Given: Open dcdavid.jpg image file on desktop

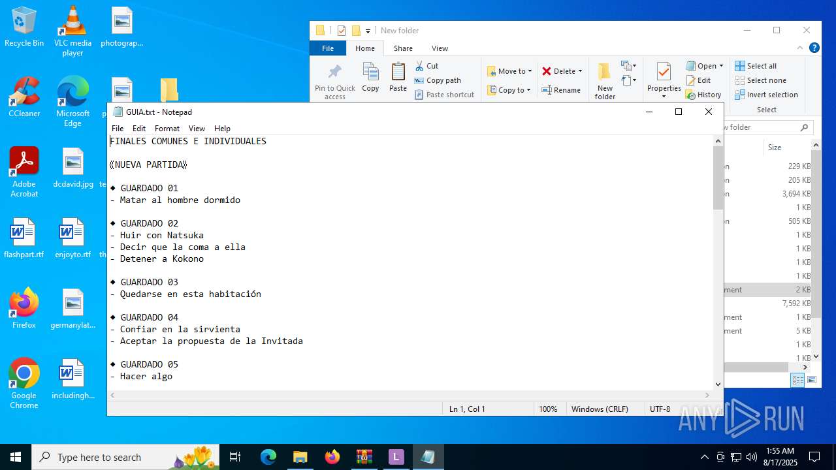Looking at the screenshot, I should [73, 168].
